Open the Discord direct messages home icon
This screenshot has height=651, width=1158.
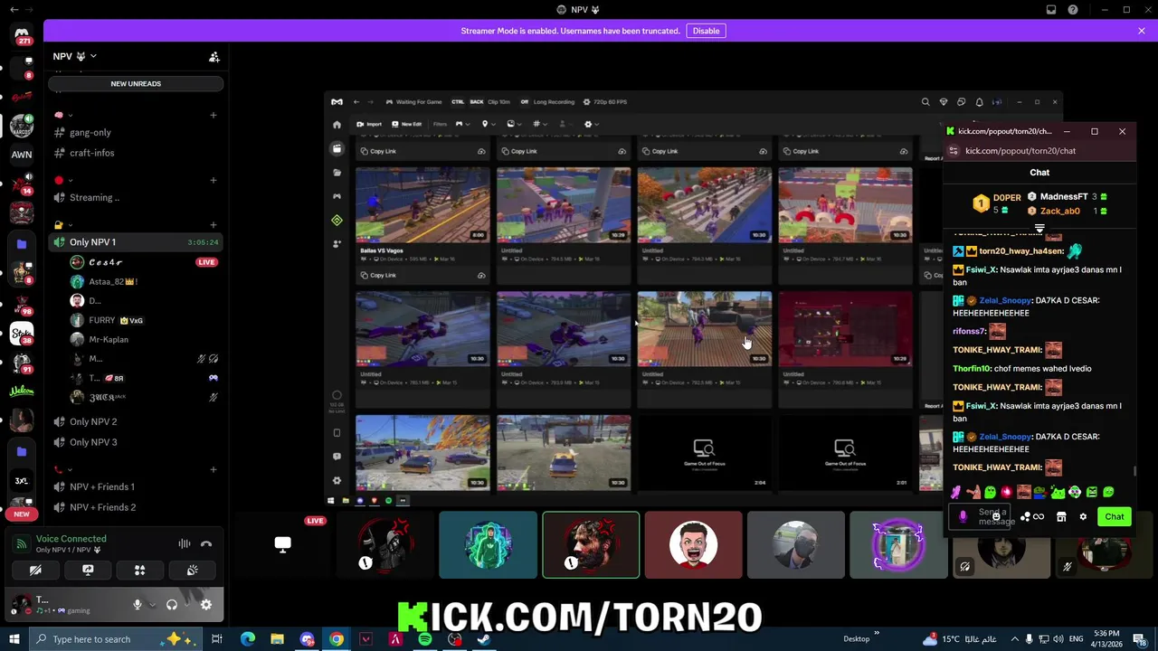[22, 36]
